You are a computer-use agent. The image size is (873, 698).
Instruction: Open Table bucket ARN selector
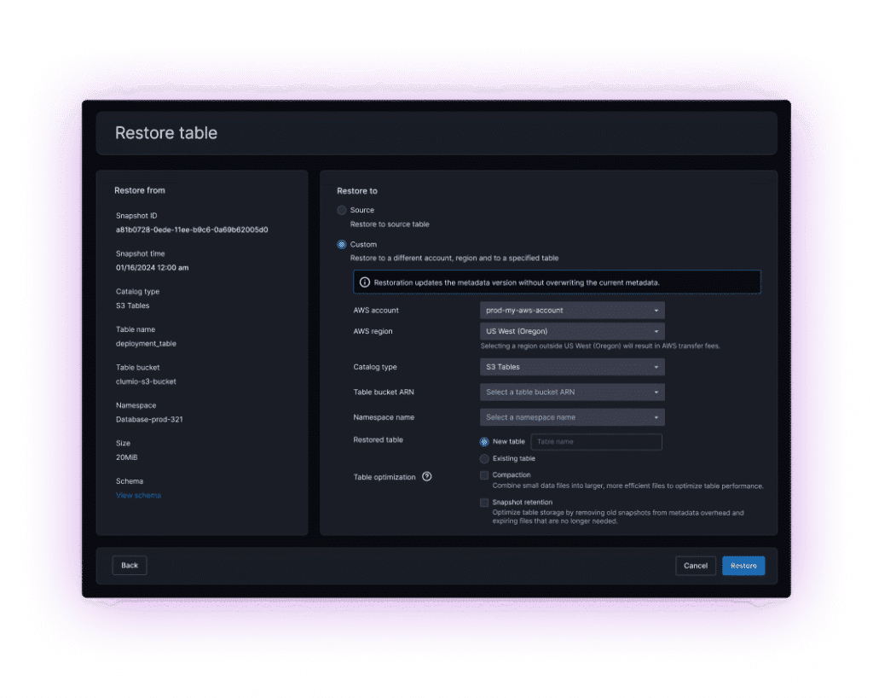click(571, 393)
